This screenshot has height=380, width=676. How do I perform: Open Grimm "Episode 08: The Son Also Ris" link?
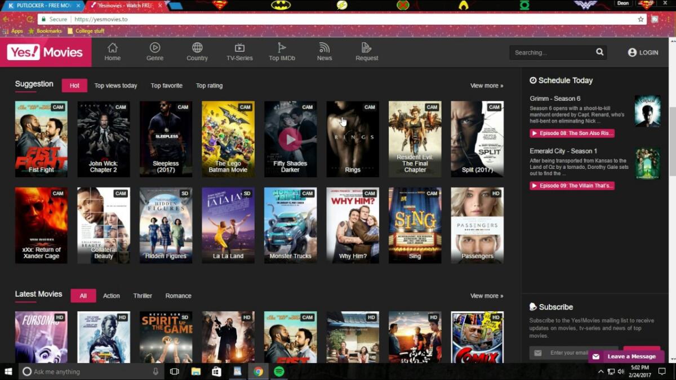572,133
